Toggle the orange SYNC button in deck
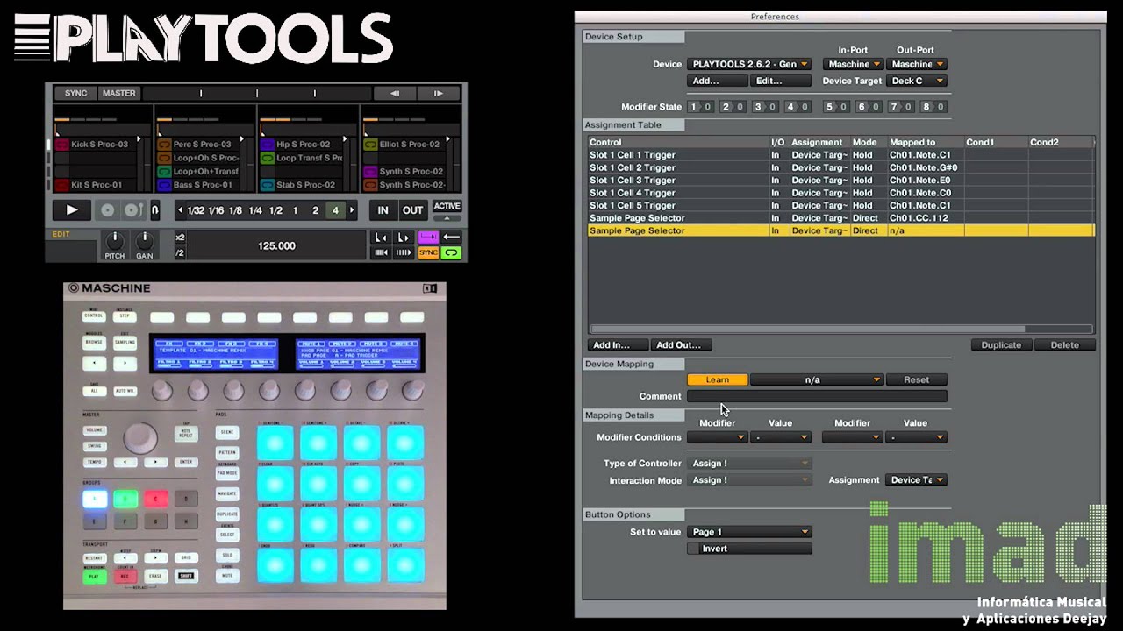1123x631 pixels. coord(427,252)
